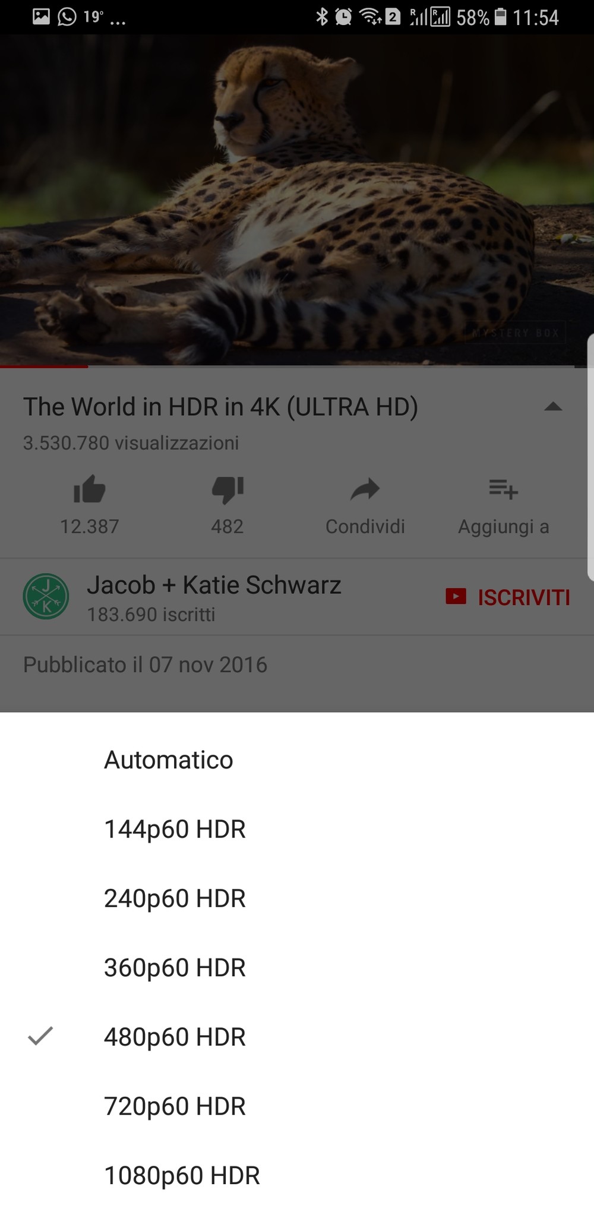Open the Jacob + Katie Schwarz channel name
Image resolution: width=594 pixels, height=1221 pixels.
coord(214,585)
